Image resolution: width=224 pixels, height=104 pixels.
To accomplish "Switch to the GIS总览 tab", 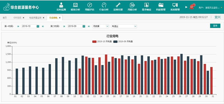I will [17, 18].
